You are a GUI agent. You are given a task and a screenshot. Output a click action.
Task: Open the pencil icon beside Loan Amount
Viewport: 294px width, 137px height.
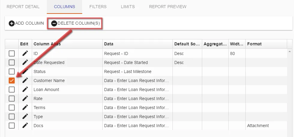pyautogui.click(x=25, y=90)
